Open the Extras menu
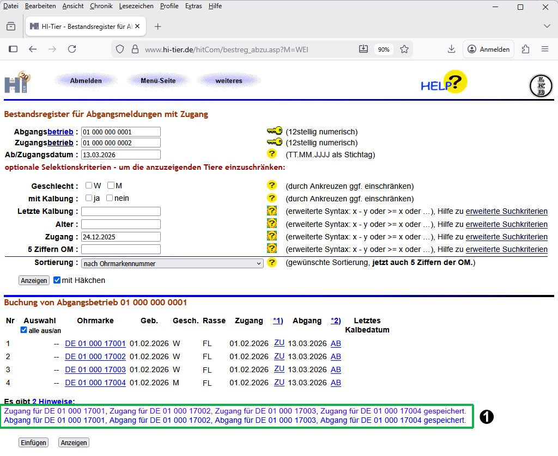558x456 pixels. tap(193, 6)
